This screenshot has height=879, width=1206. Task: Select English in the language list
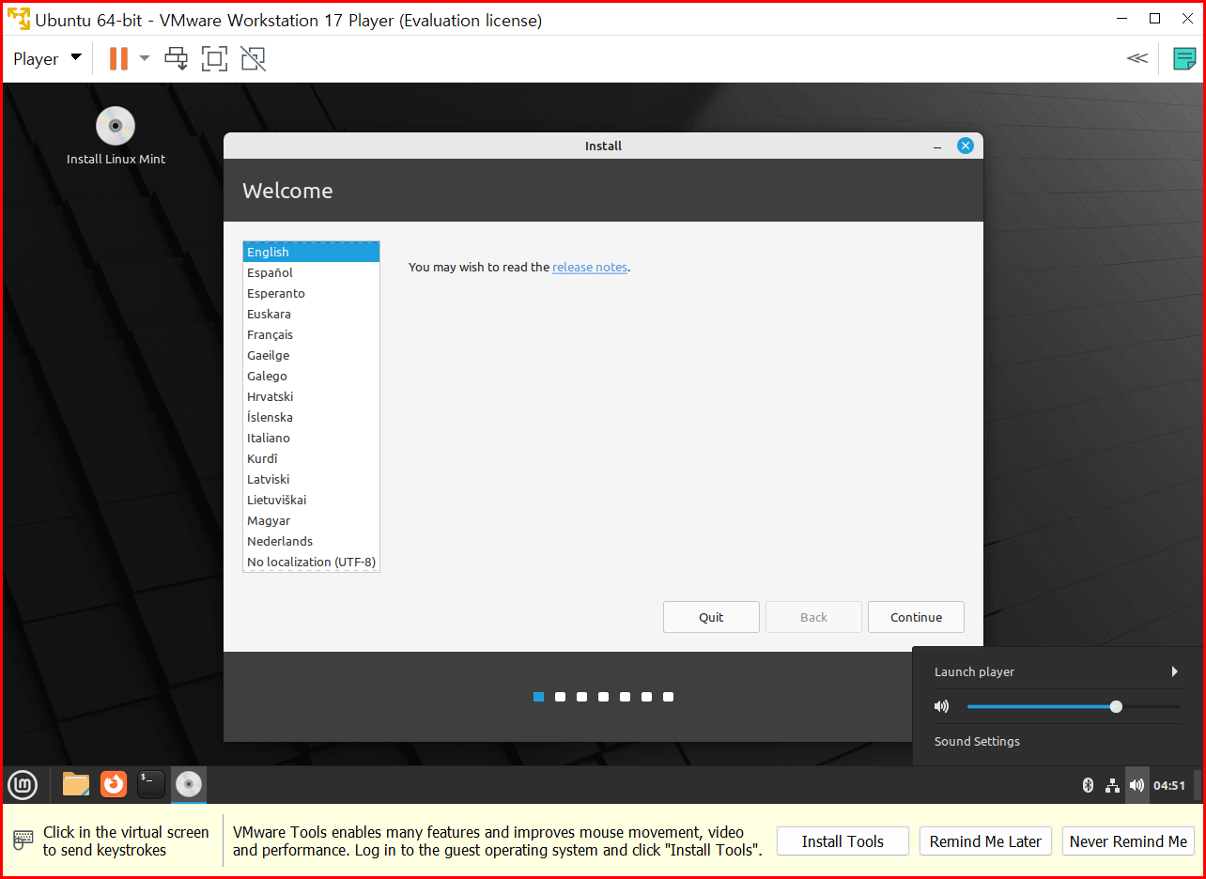[x=311, y=252]
